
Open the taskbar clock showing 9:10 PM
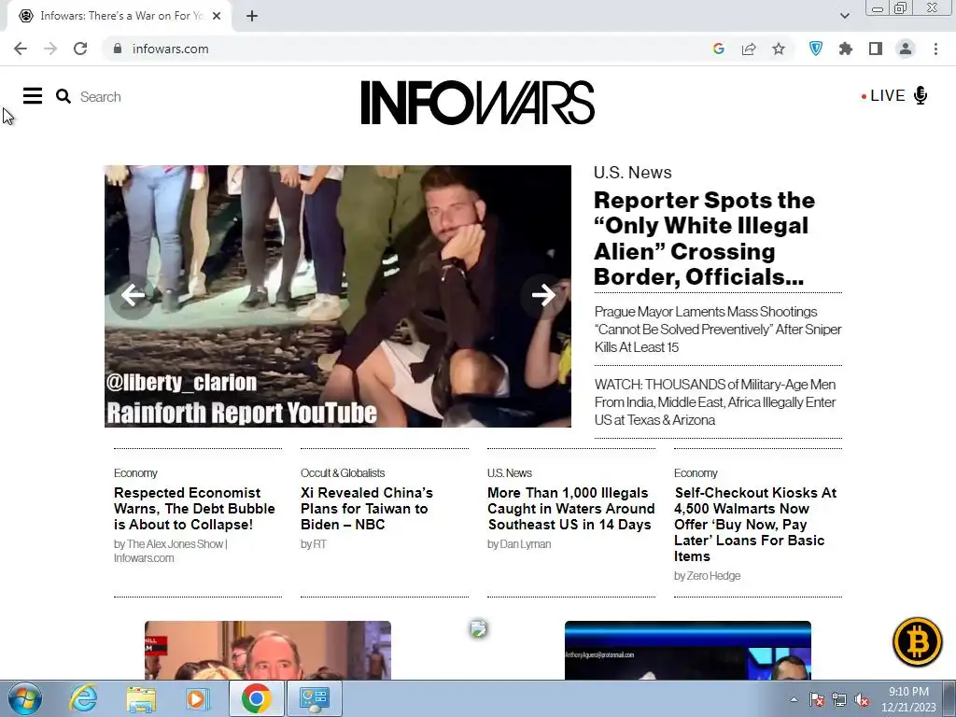tap(908, 699)
